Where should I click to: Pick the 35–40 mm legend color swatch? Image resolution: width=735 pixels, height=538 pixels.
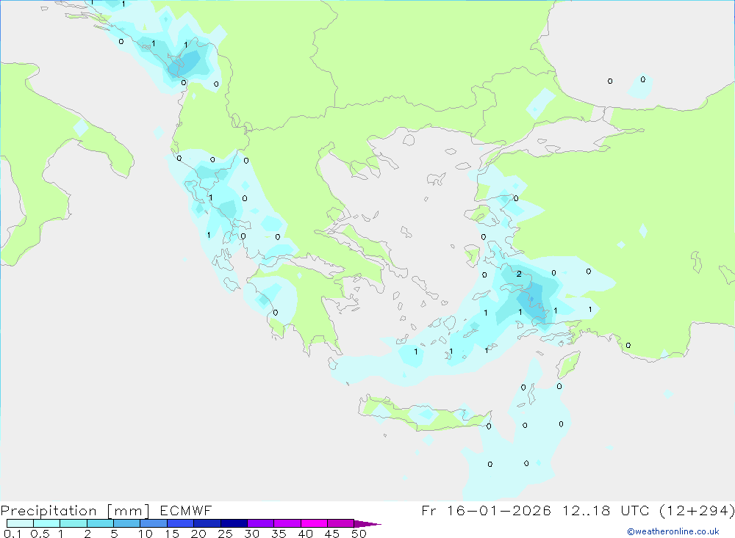[287, 523]
